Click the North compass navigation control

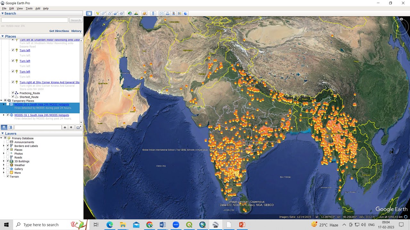point(401,19)
